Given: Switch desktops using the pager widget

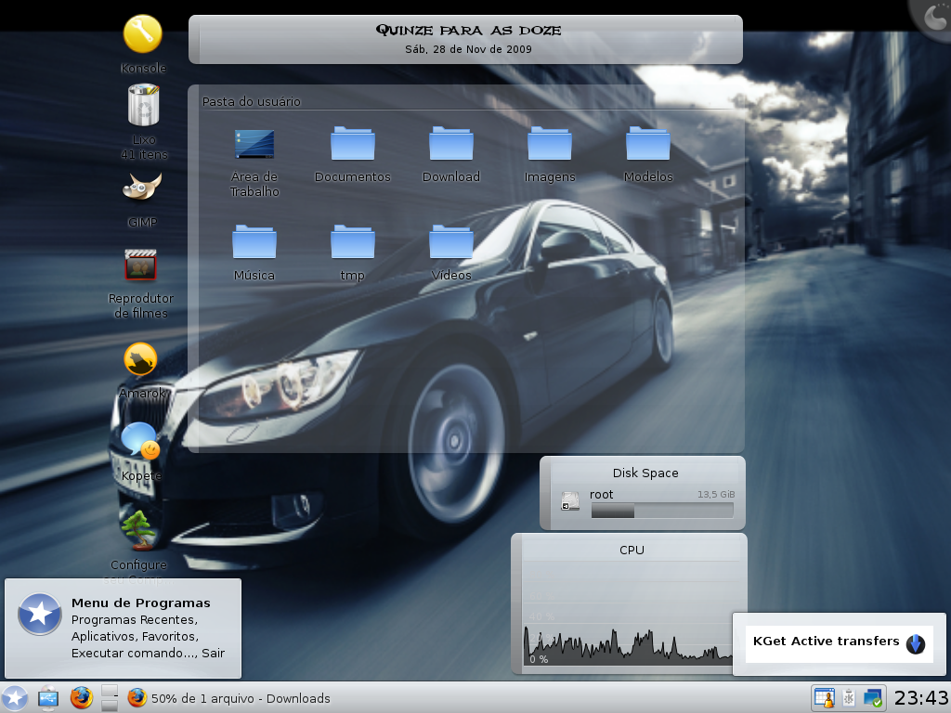Looking at the screenshot, I should click(110, 698).
